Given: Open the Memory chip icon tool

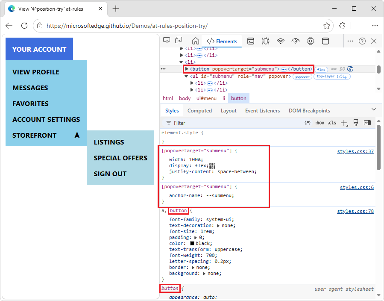Looking at the screenshot, I should click(310, 41).
